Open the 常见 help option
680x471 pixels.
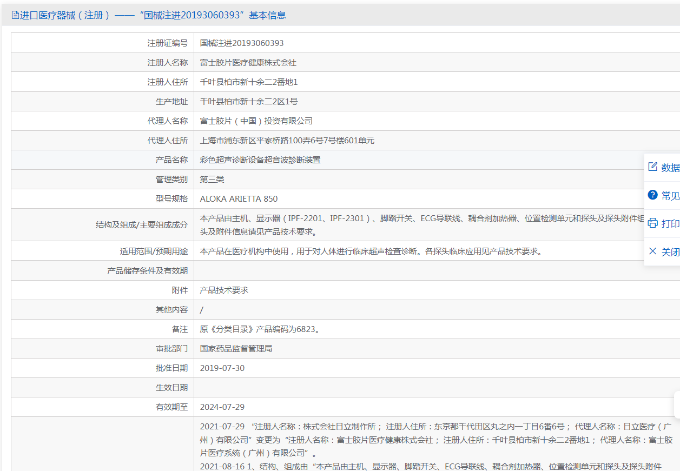coord(662,196)
